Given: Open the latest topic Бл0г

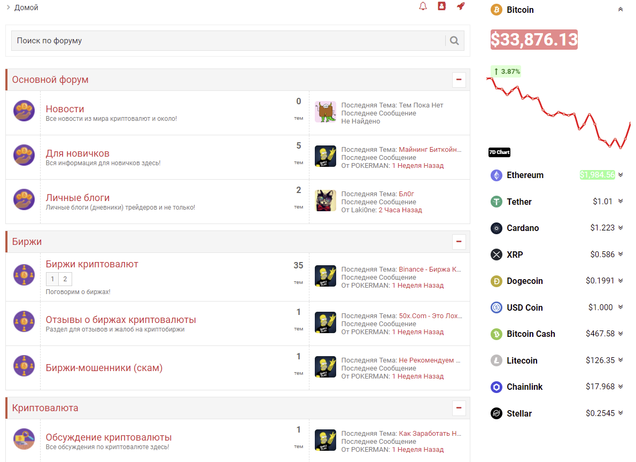Looking at the screenshot, I should 406,194.
